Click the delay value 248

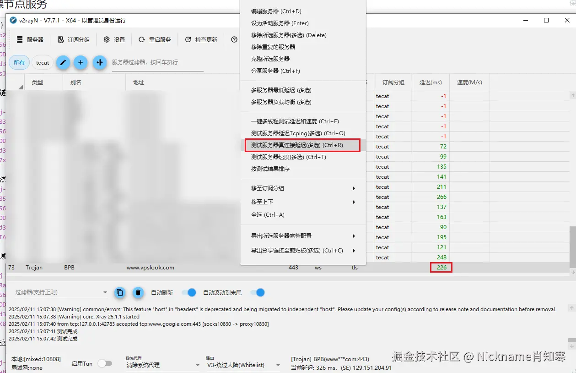coord(441,258)
